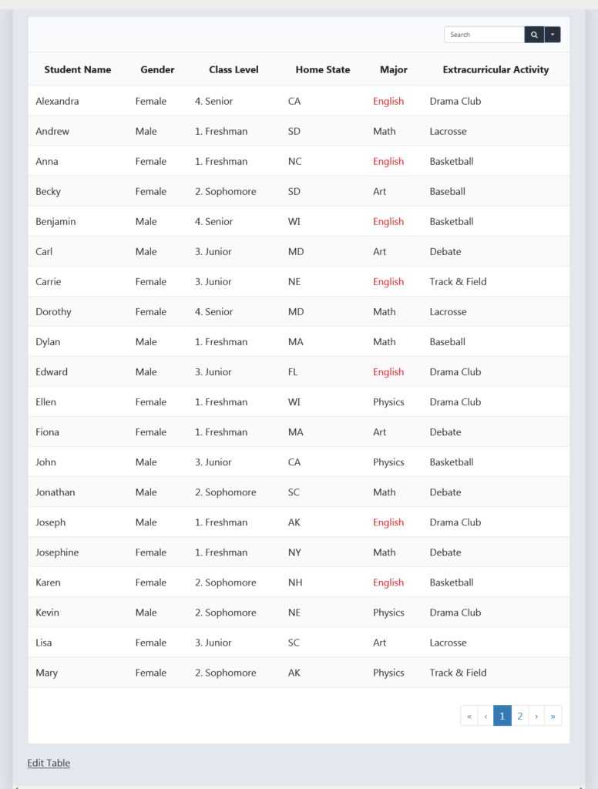Skip to last page using the » icon
Screen dimensions: 598x789
click(553, 715)
